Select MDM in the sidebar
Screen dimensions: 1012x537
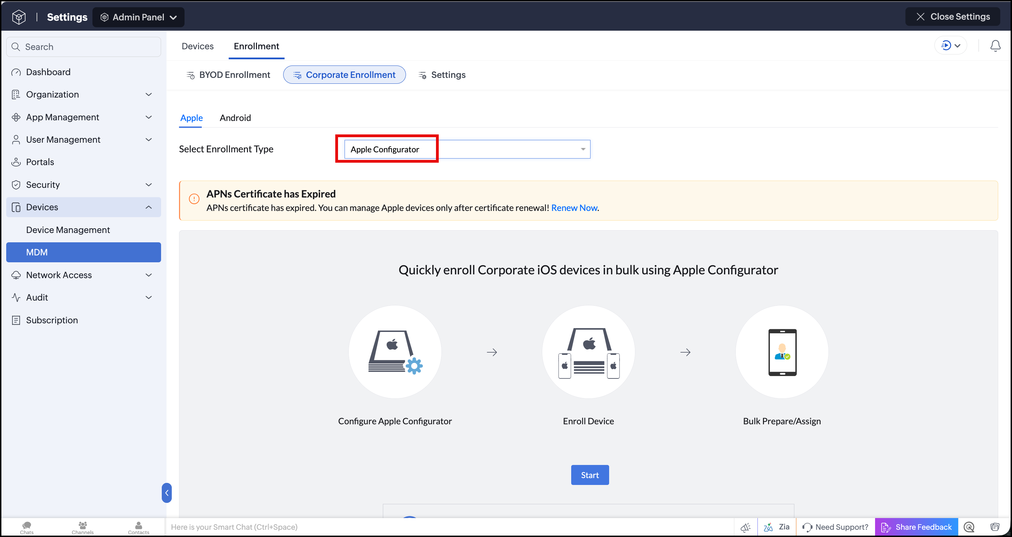point(83,252)
